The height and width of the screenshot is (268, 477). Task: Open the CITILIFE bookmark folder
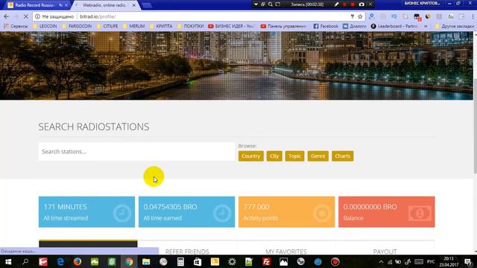tap(107, 26)
